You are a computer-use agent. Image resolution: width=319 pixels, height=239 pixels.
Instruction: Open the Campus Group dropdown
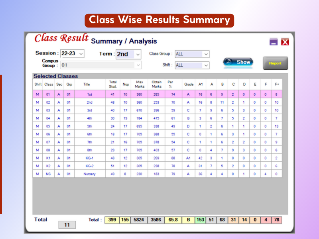click(x=138, y=65)
